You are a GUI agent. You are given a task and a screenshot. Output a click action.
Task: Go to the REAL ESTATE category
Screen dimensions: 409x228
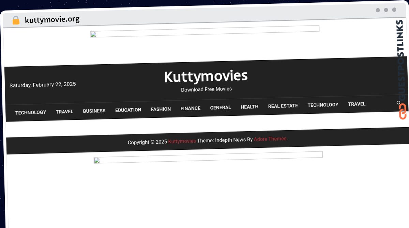coord(283,106)
